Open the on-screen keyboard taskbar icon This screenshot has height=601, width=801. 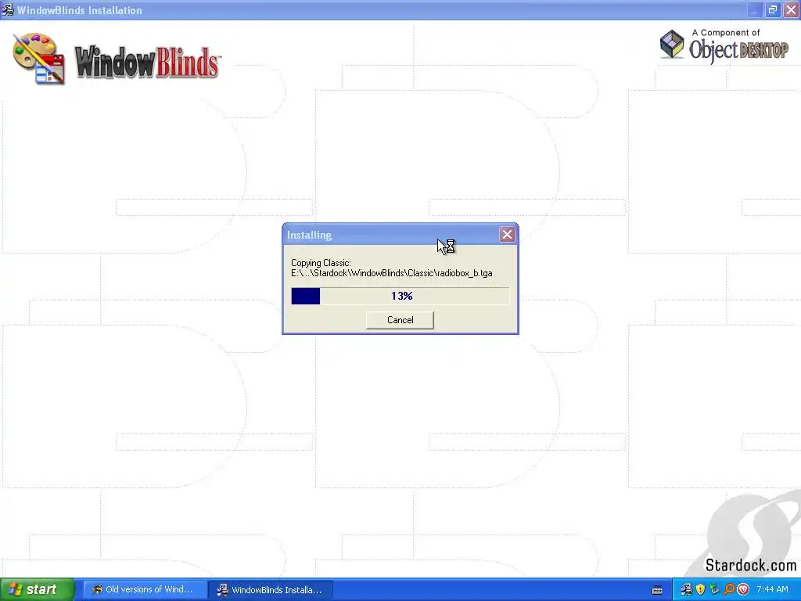[x=657, y=590]
